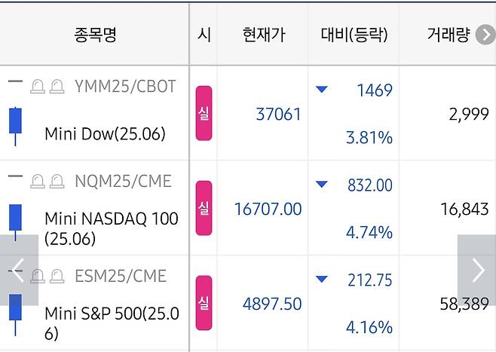Sort by the 대비(등락) column header
Screen dimensions: 496x352
coord(354,35)
